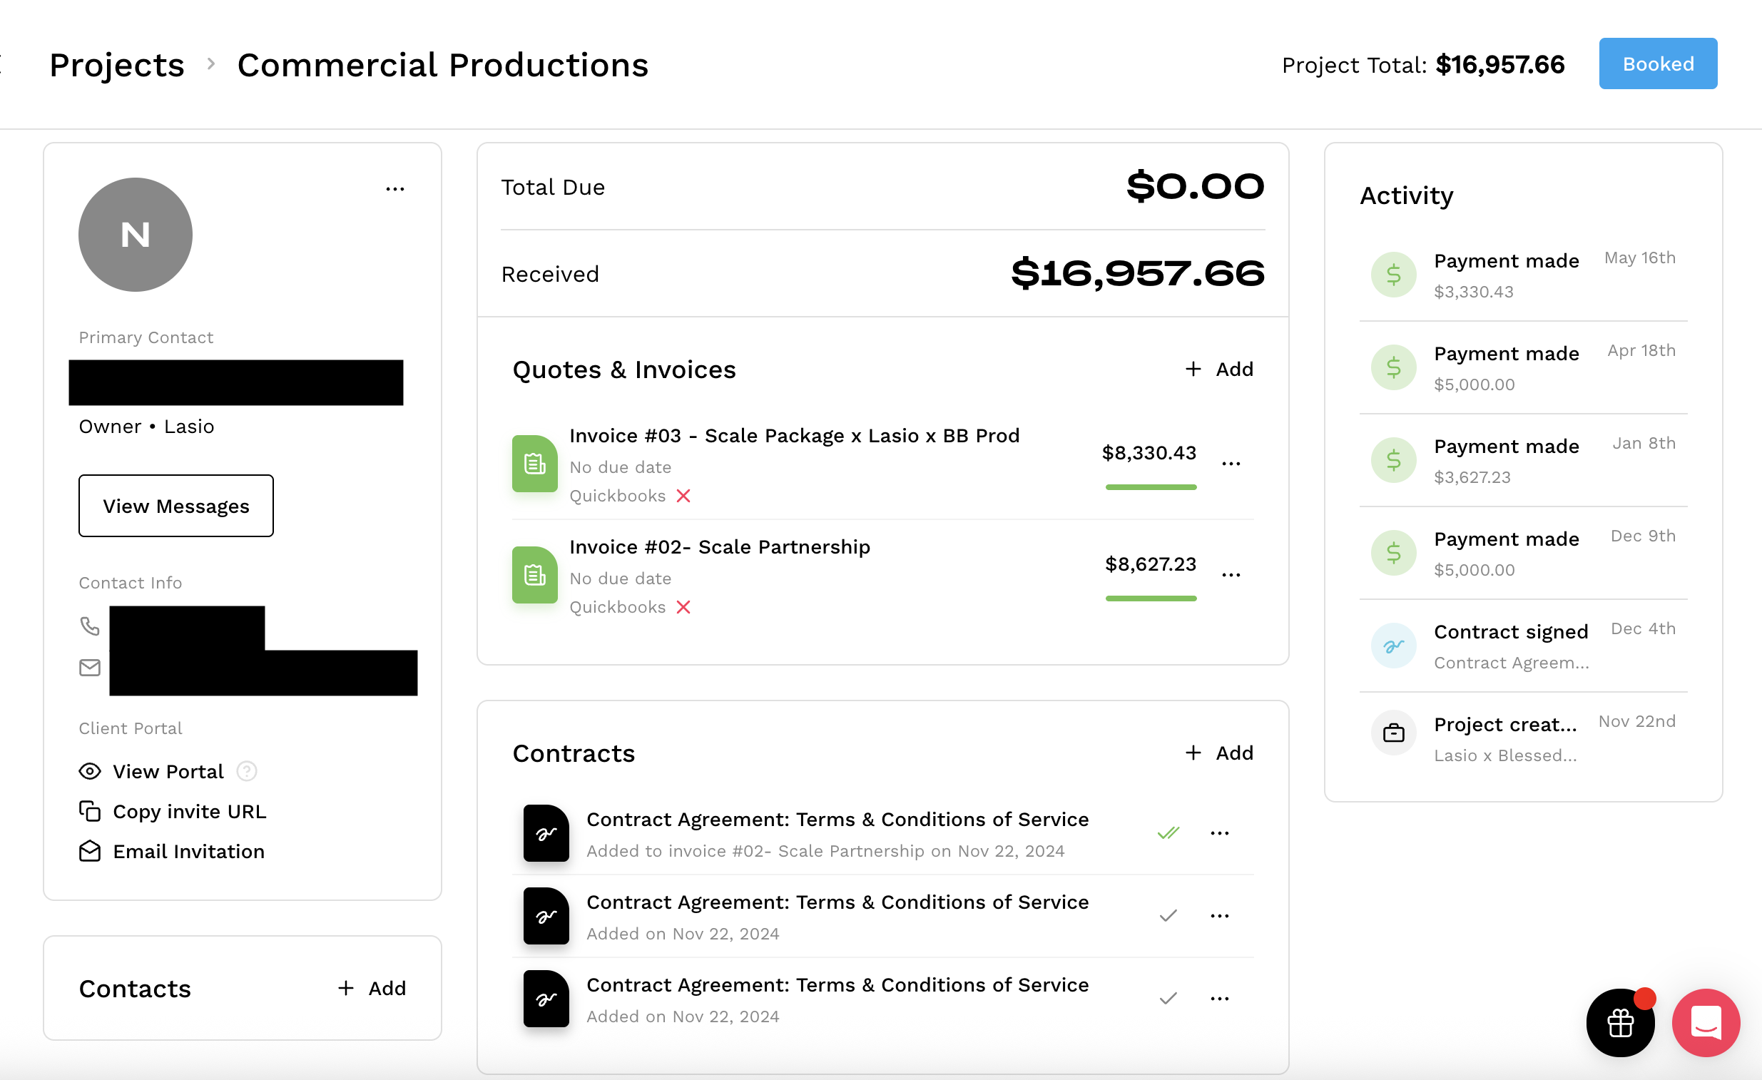Remove Quickbooks sync on Invoice #02
This screenshot has height=1080, width=1762.
tap(683, 607)
